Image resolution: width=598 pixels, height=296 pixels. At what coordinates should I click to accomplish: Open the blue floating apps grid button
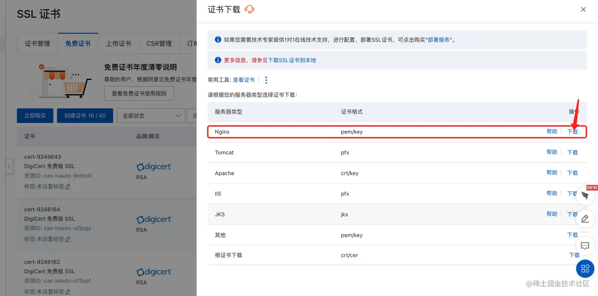point(585,269)
